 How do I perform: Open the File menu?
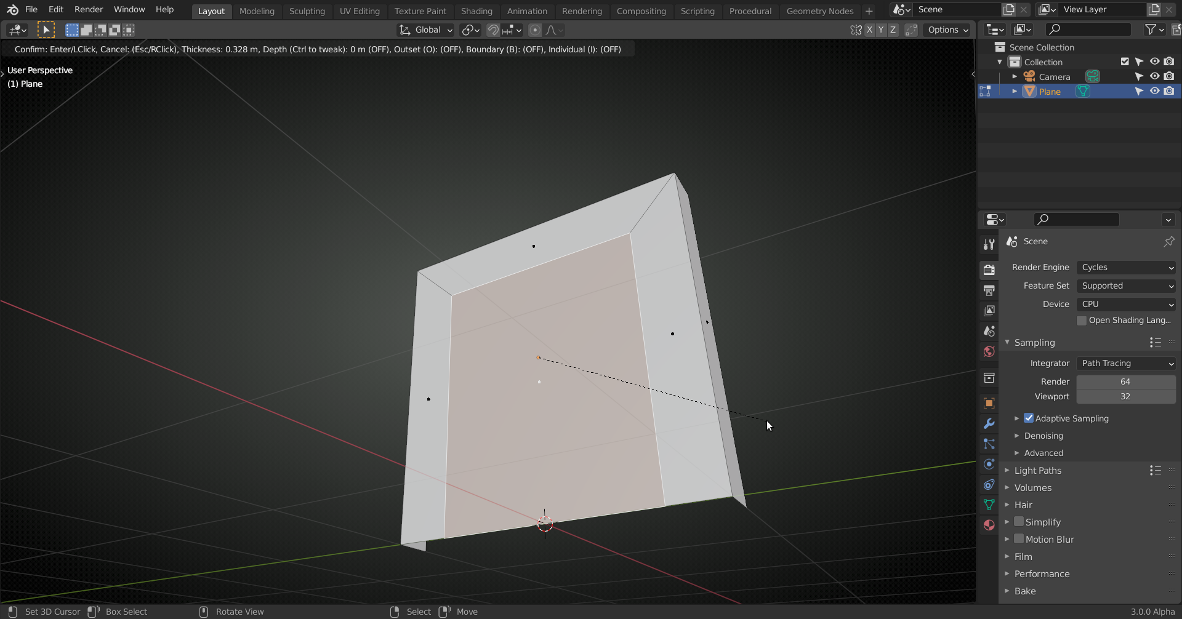[31, 10]
